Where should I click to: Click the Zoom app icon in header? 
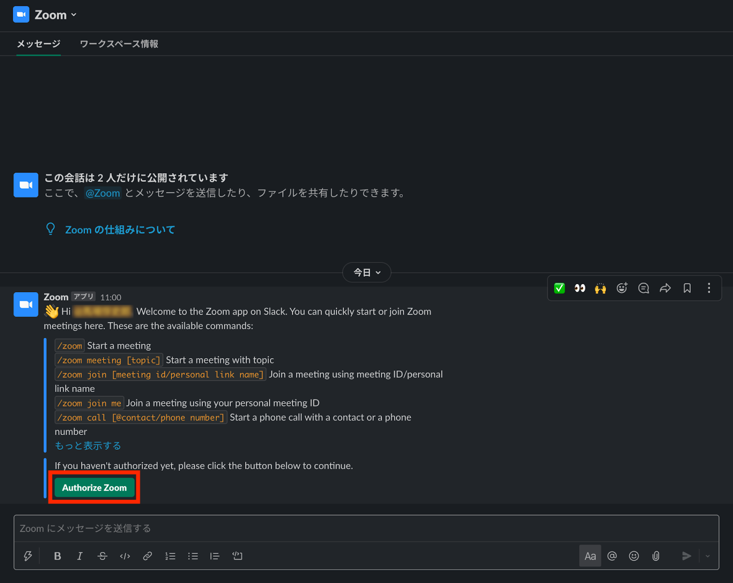21,15
